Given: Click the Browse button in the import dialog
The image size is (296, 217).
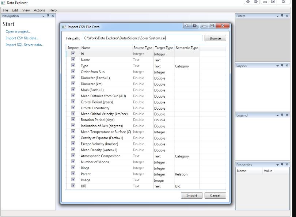Looking at the screenshot, I should (x=215, y=38).
